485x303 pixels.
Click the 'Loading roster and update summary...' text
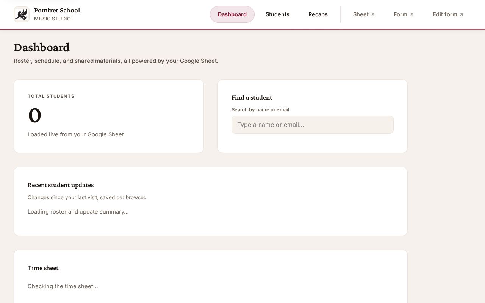pyautogui.click(x=78, y=212)
